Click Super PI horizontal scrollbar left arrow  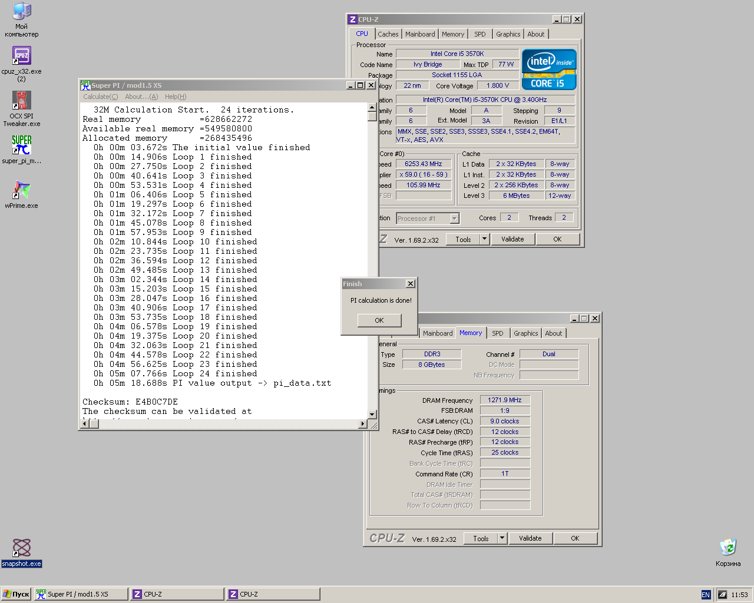pyautogui.click(x=85, y=423)
